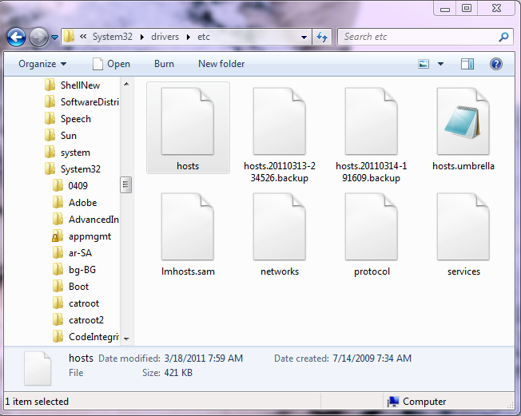Select the networks file
The height and width of the screenshot is (416, 521).
pyautogui.click(x=280, y=235)
